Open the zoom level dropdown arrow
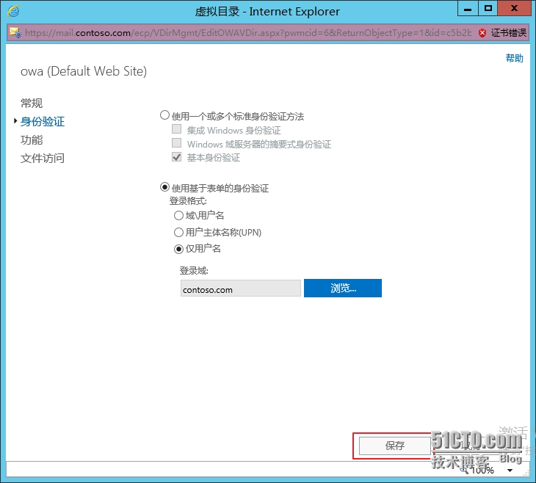 510,471
